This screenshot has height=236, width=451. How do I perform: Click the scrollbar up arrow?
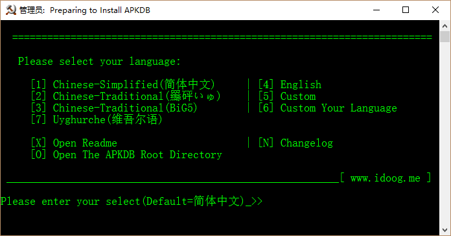point(445,26)
